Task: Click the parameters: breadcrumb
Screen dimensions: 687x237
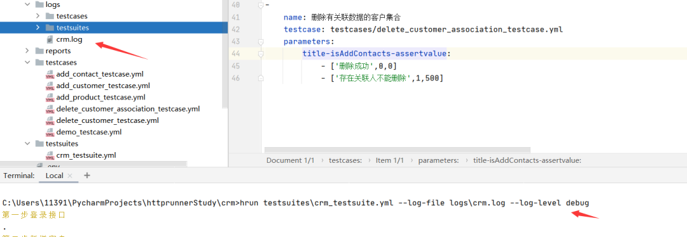Action: [438, 160]
